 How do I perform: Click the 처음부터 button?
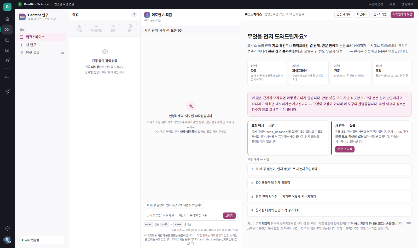click(x=362, y=14)
